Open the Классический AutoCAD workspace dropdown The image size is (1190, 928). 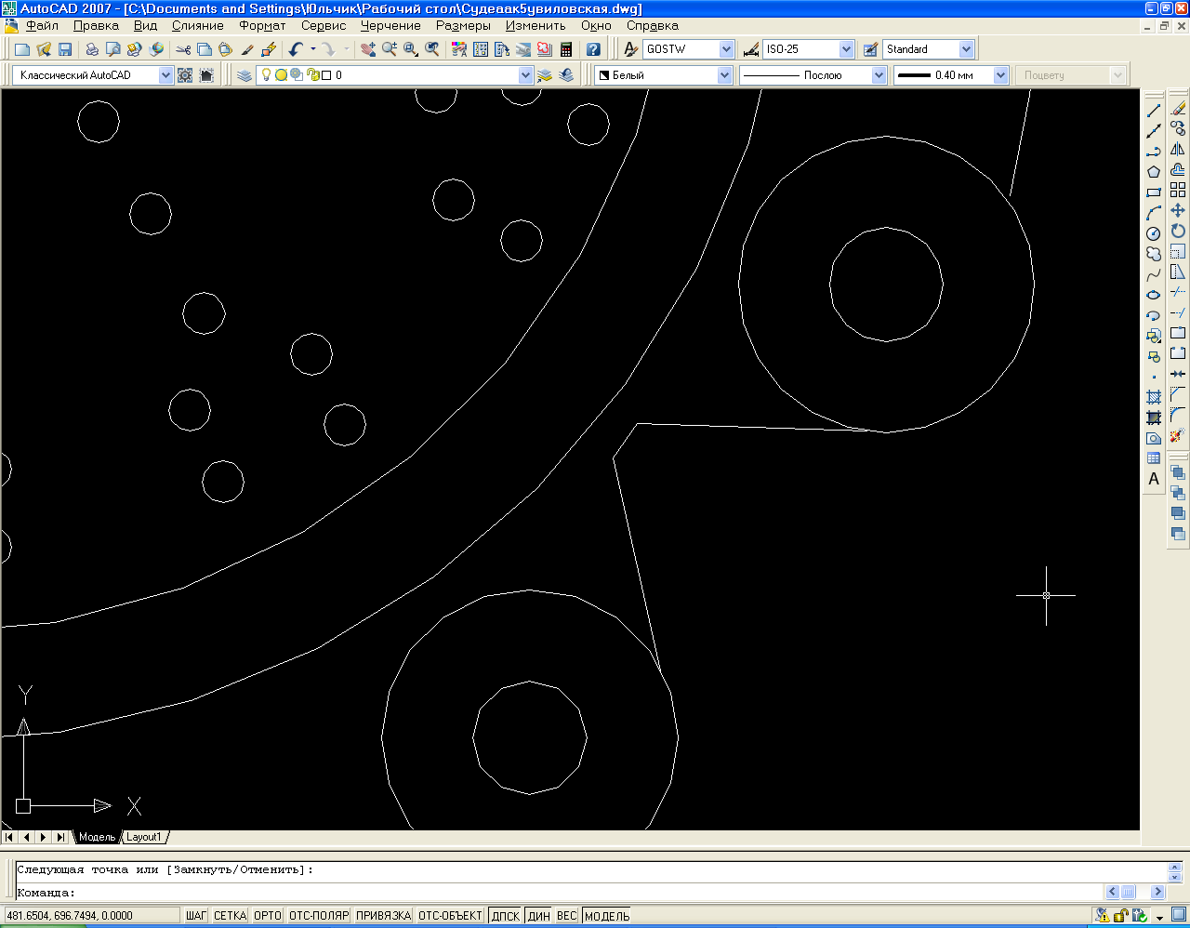coord(165,75)
